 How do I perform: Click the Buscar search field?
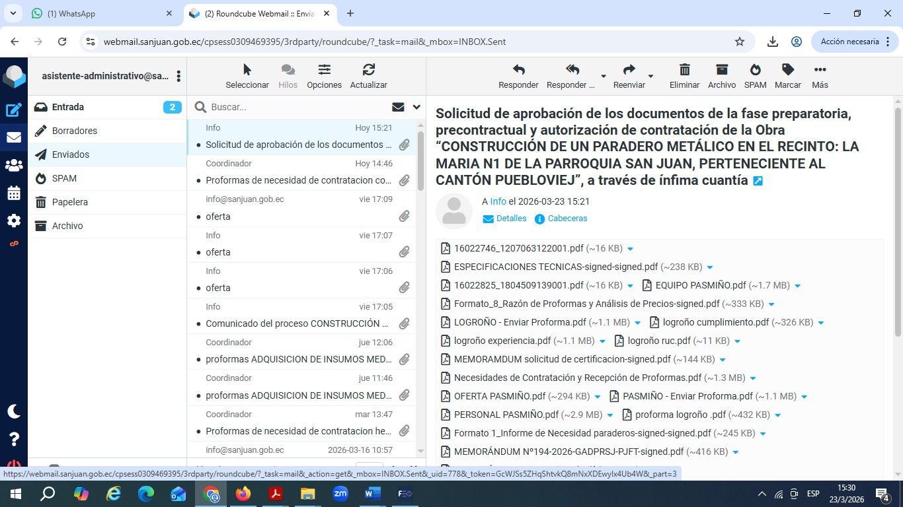291,107
